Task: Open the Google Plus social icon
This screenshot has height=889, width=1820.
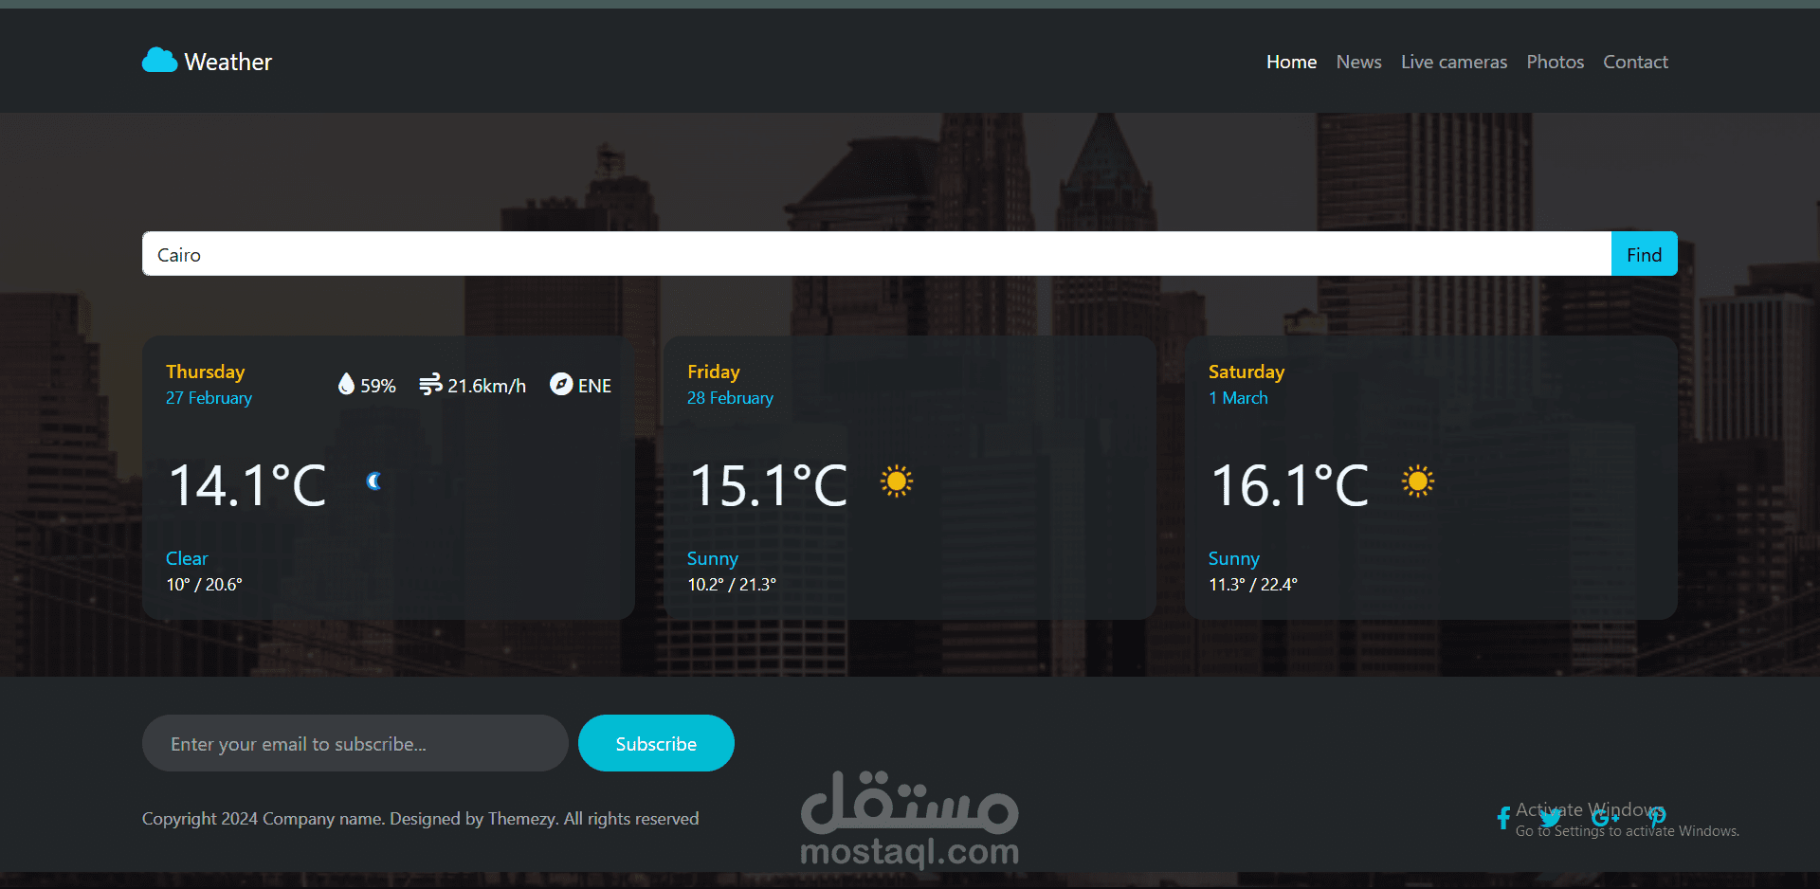Action: (1605, 817)
